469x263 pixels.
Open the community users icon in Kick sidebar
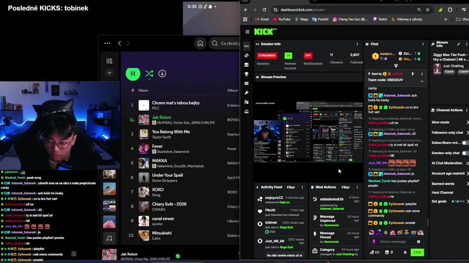point(247,102)
